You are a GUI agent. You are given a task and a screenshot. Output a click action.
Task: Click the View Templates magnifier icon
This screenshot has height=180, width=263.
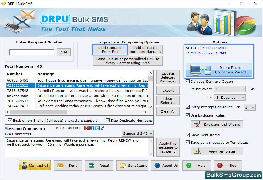click(x=197, y=151)
